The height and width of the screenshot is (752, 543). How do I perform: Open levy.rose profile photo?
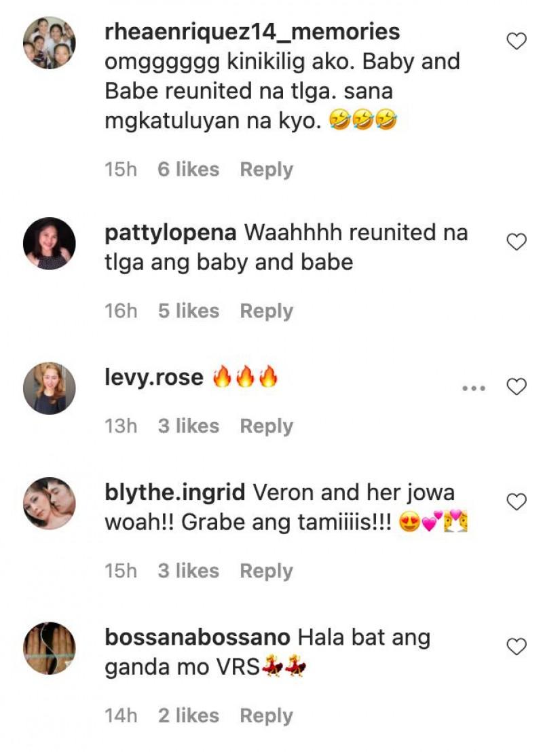[50, 388]
